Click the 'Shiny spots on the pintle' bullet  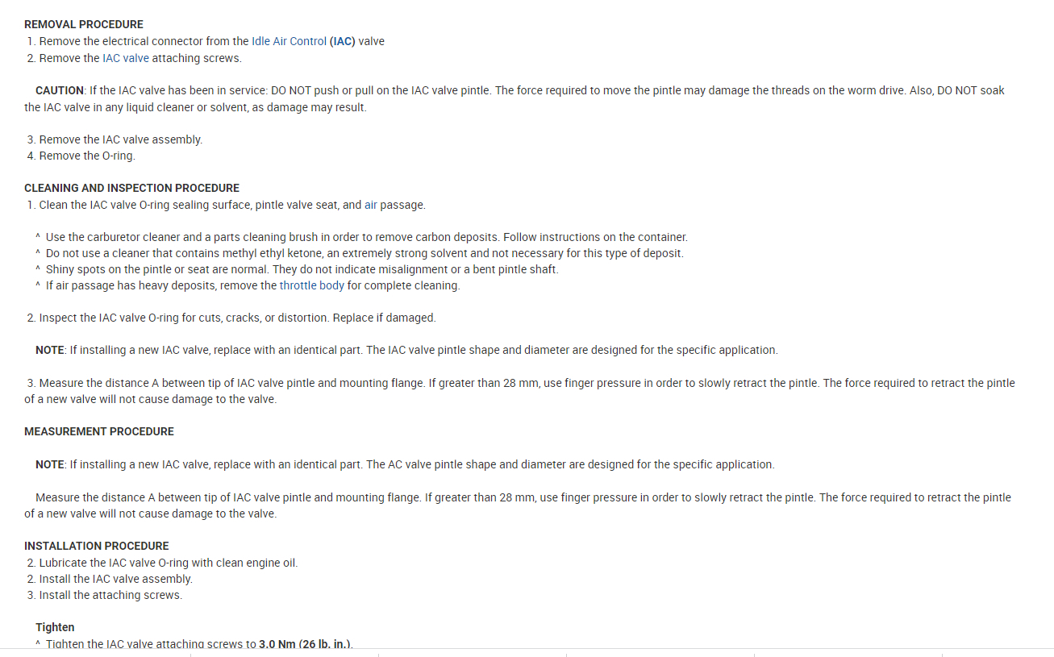[x=302, y=269]
